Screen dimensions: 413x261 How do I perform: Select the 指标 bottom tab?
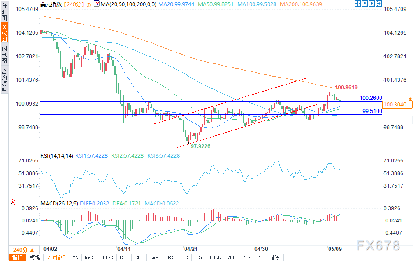point(18,257)
